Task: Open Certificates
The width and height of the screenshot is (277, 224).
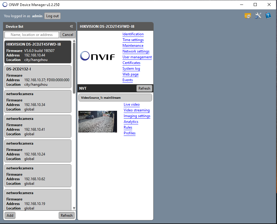Action: (x=132, y=63)
